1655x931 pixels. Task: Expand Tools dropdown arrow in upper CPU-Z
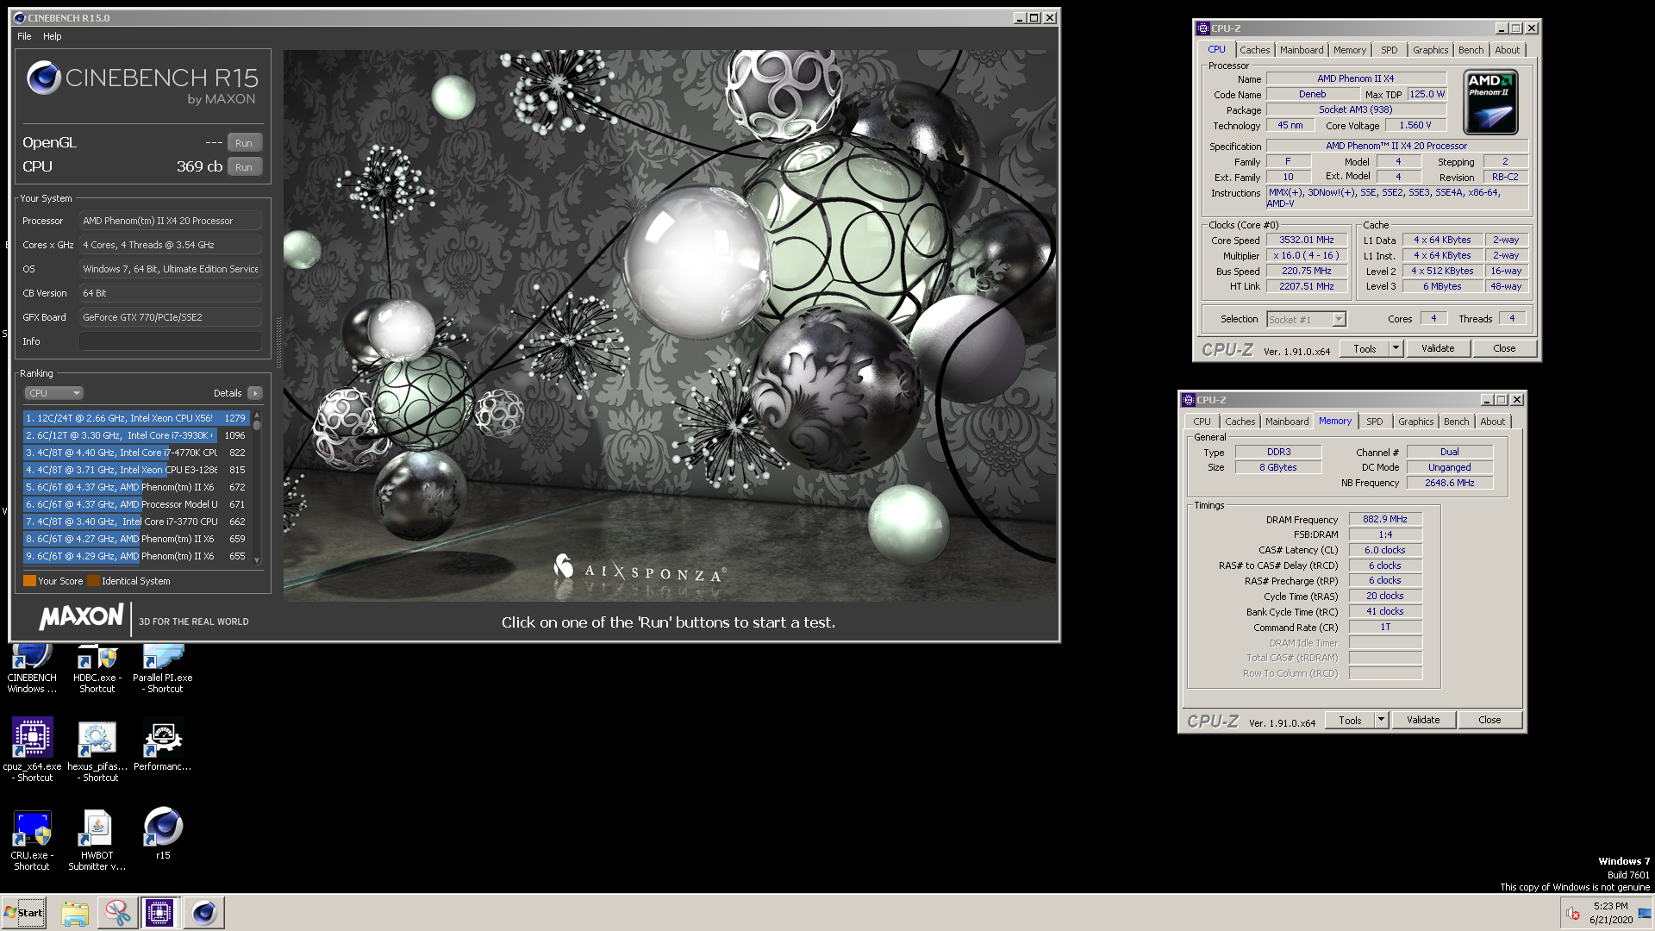coord(1396,348)
